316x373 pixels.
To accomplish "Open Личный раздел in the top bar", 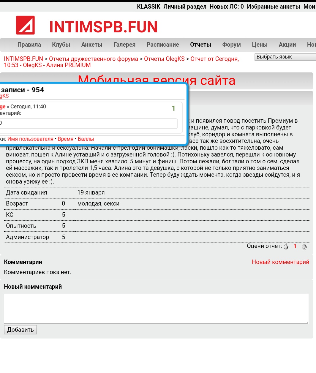I will (185, 7).
